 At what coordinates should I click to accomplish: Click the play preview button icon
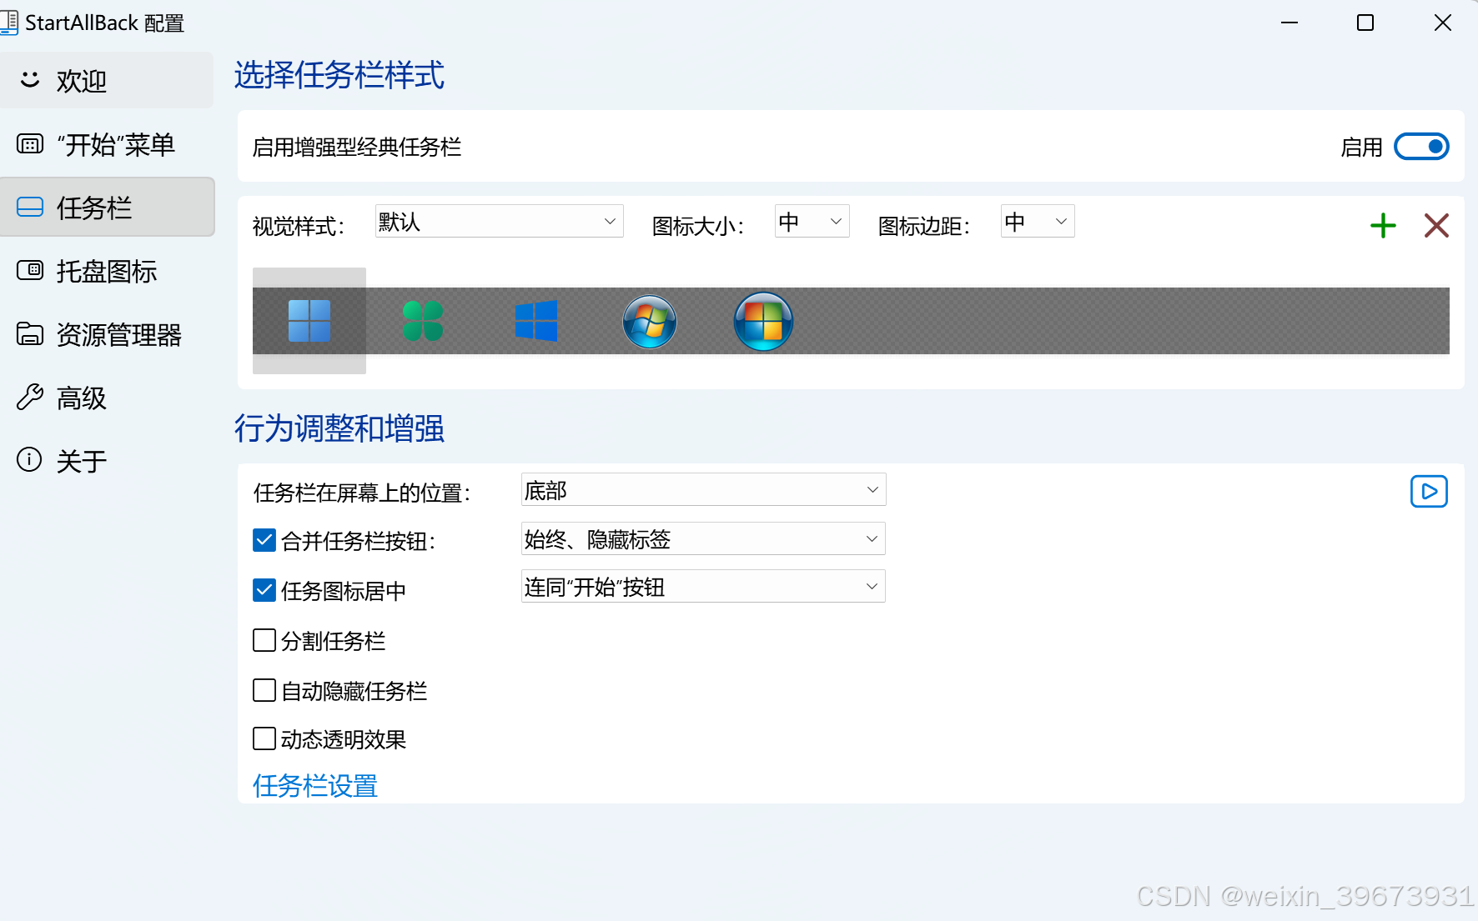pos(1429,491)
